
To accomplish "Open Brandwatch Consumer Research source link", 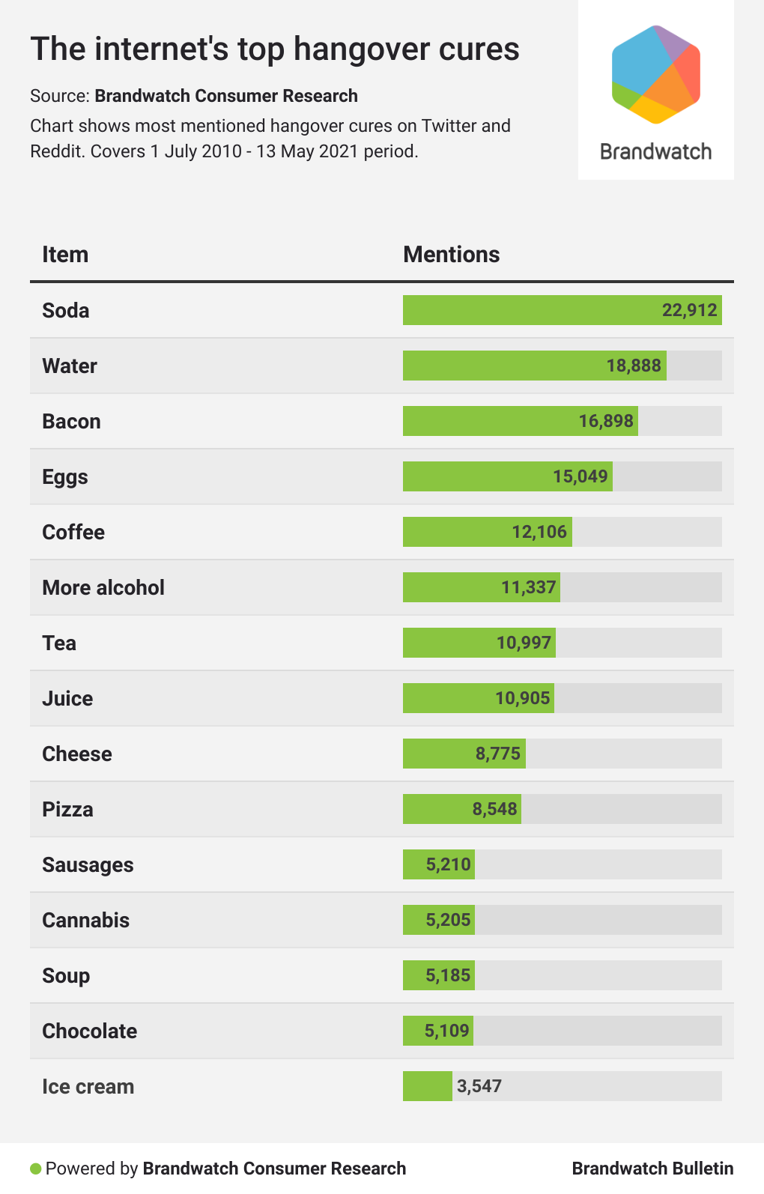I will (225, 96).
